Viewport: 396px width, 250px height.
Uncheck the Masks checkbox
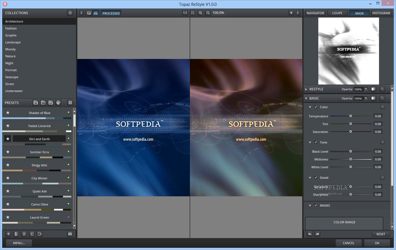316,205
